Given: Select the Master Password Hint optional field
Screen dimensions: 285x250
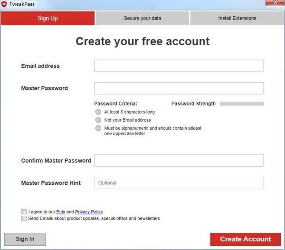Looking at the screenshot, I should (179, 183).
